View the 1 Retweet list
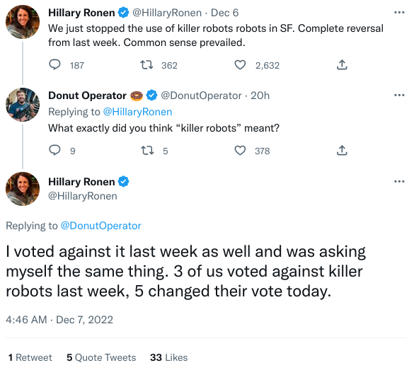This screenshot has height=370, width=414. point(30,357)
